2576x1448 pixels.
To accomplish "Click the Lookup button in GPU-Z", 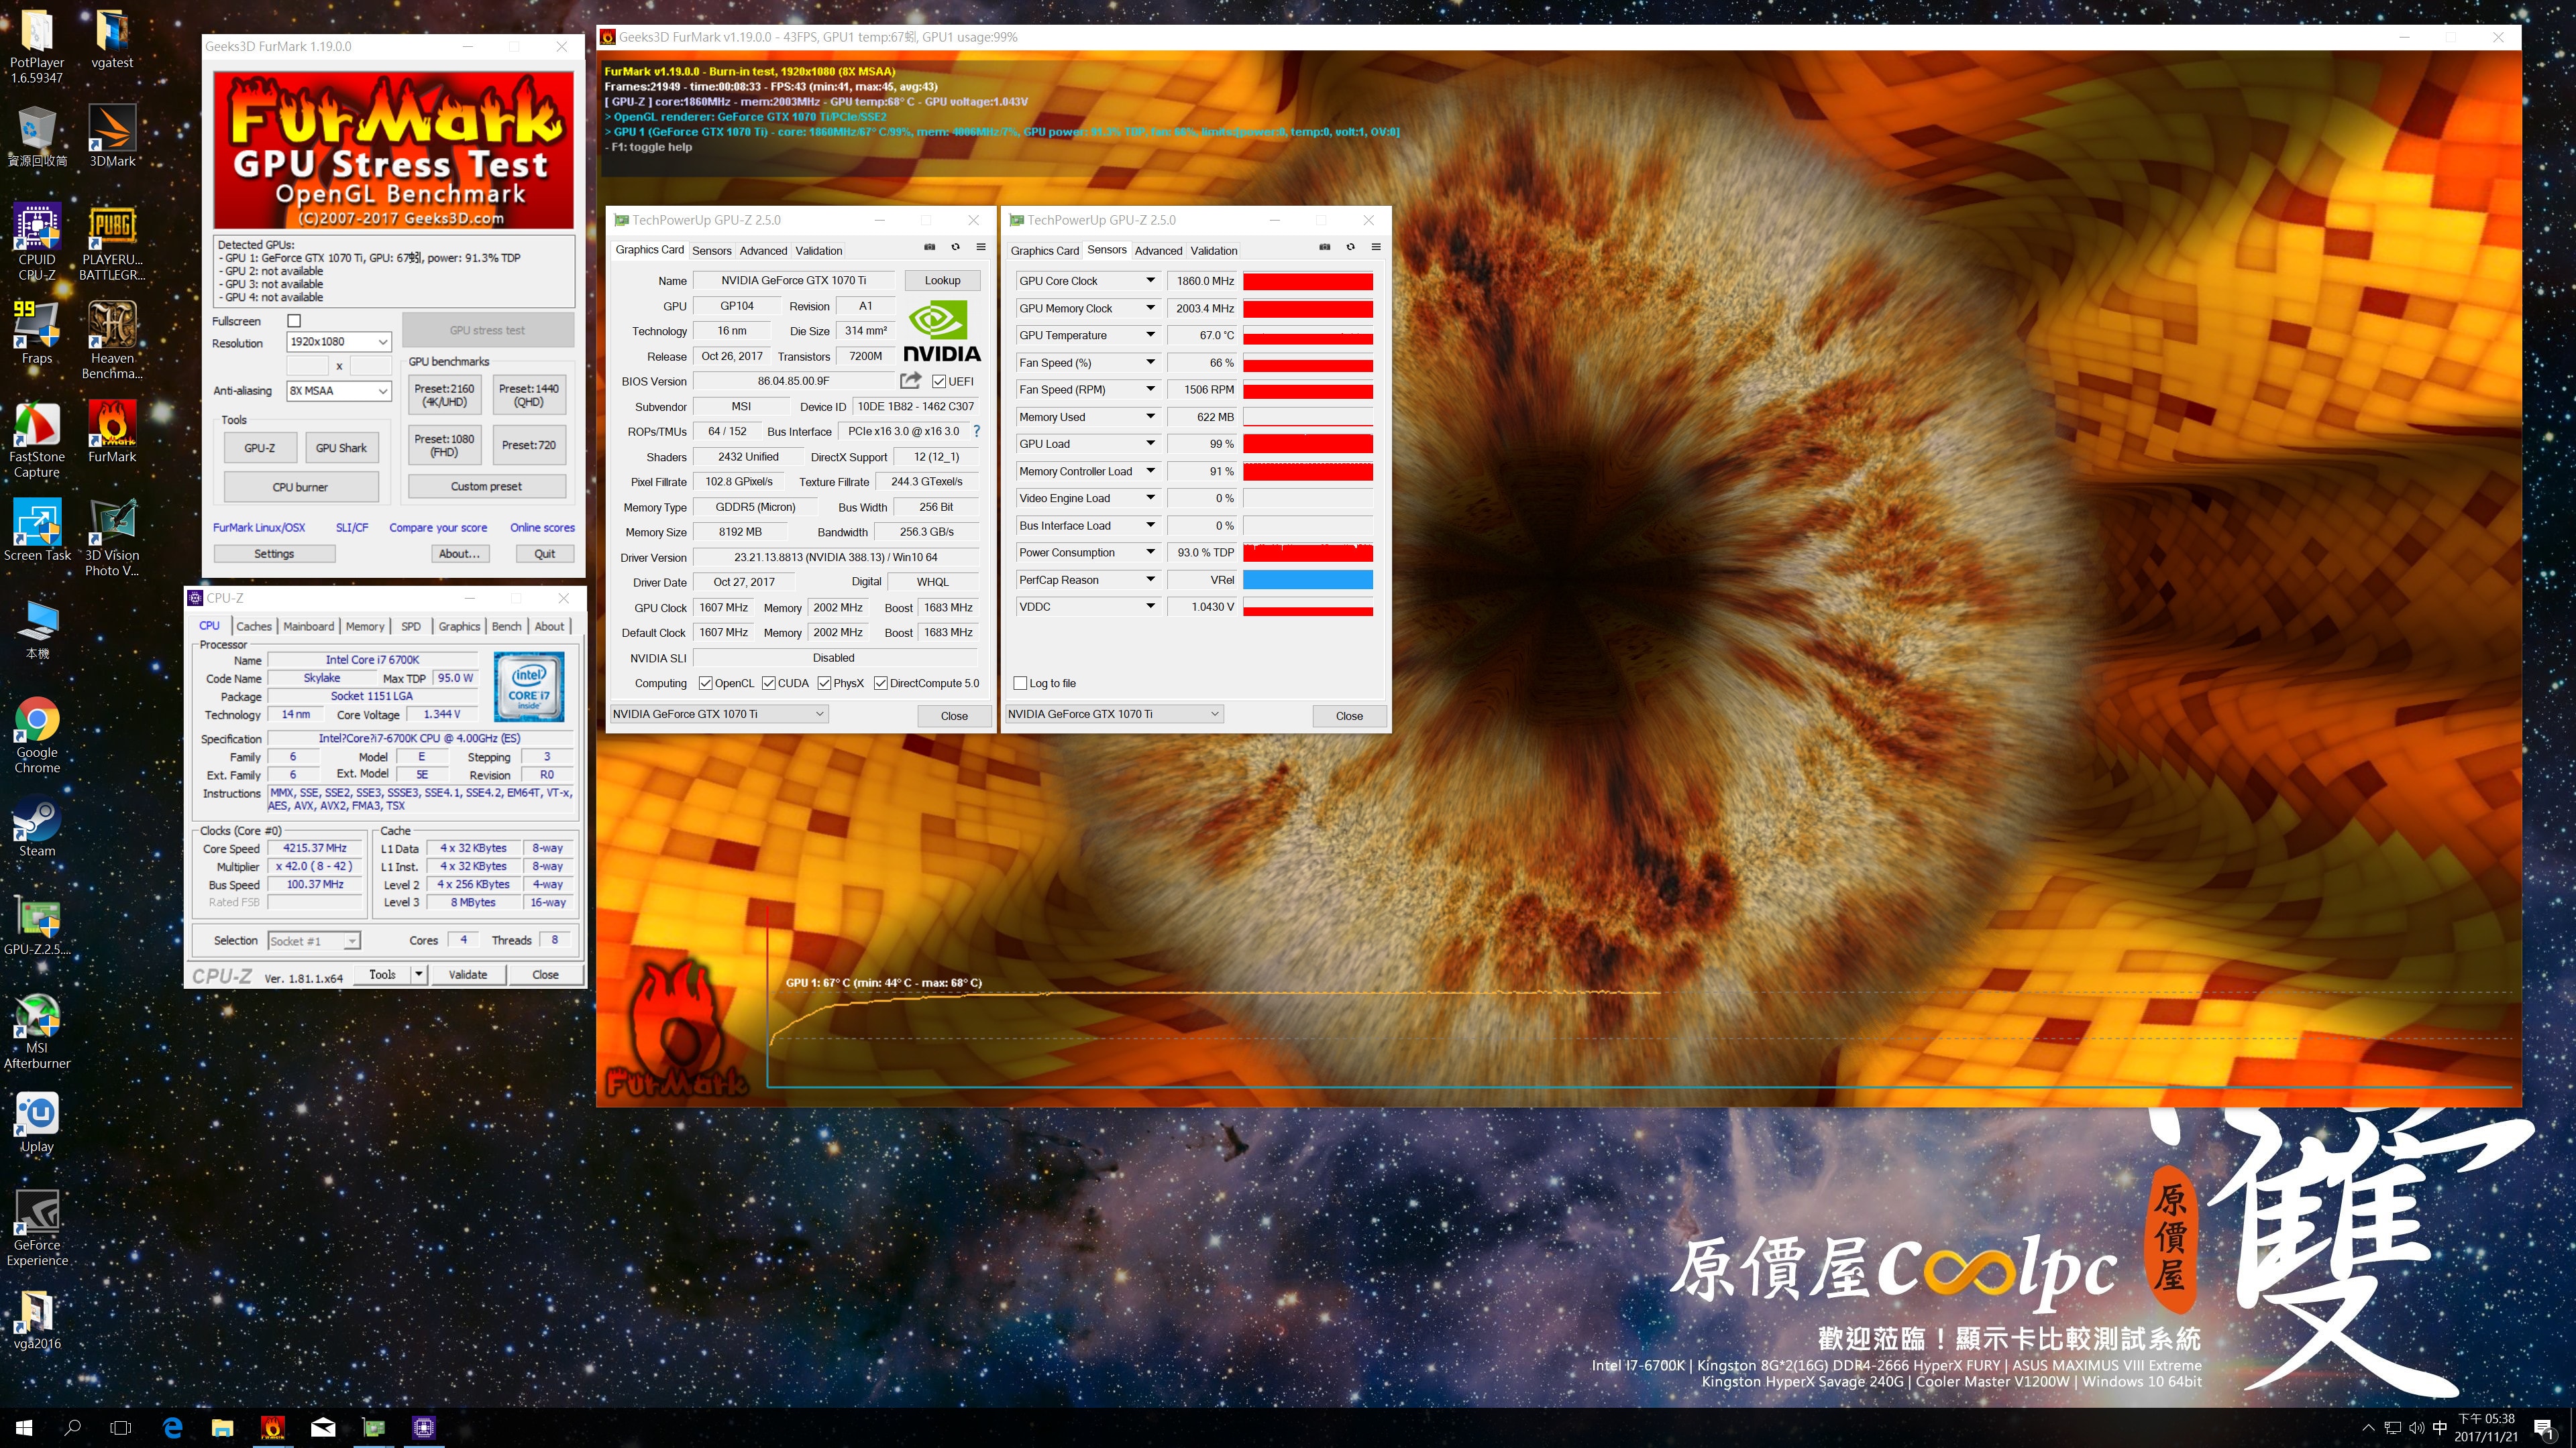I will [942, 281].
